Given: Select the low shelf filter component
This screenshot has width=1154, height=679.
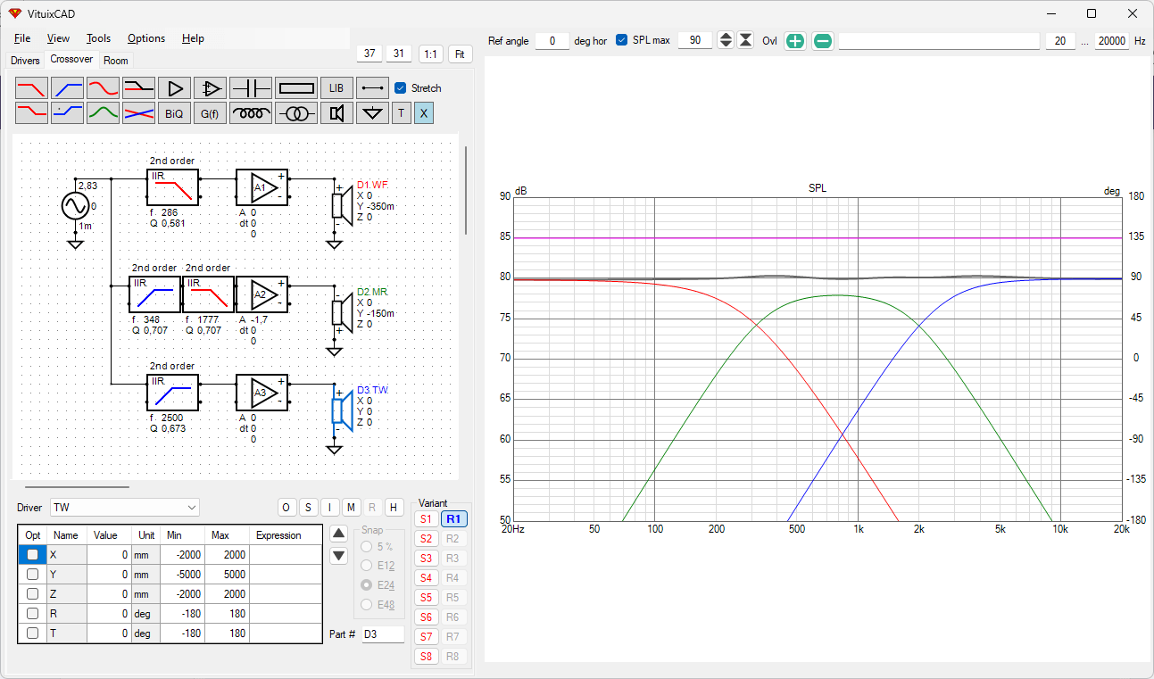Looking at the screenshot, I should tap(33, 113).
